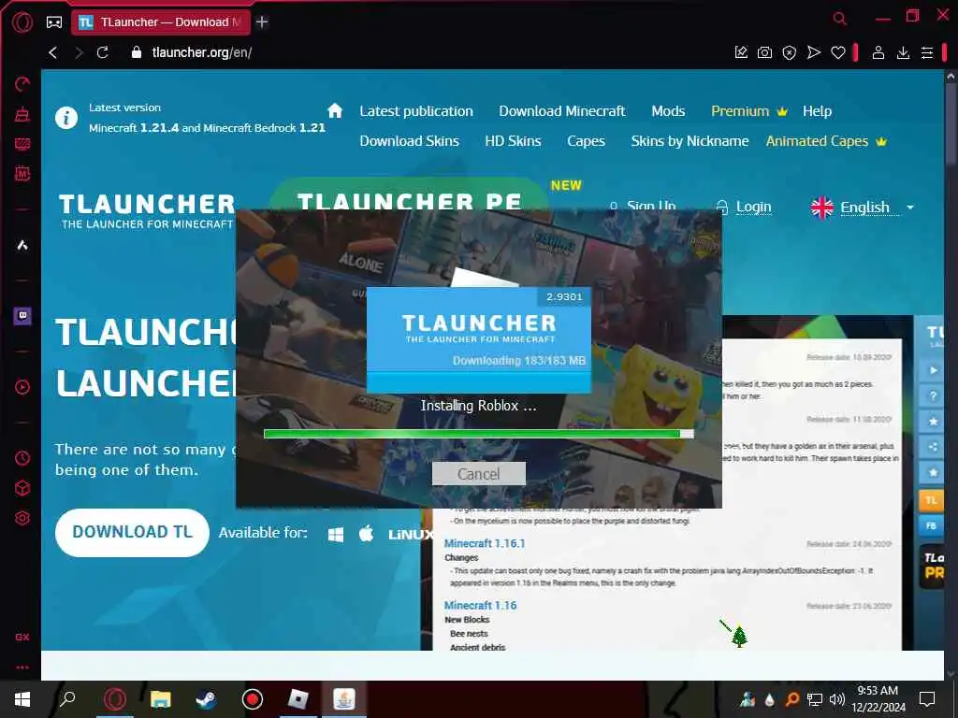This screenshot has height=718, width=958.
Task: Open Latest publication menu item
Action: pyautogui.click(x=416, y=111)
